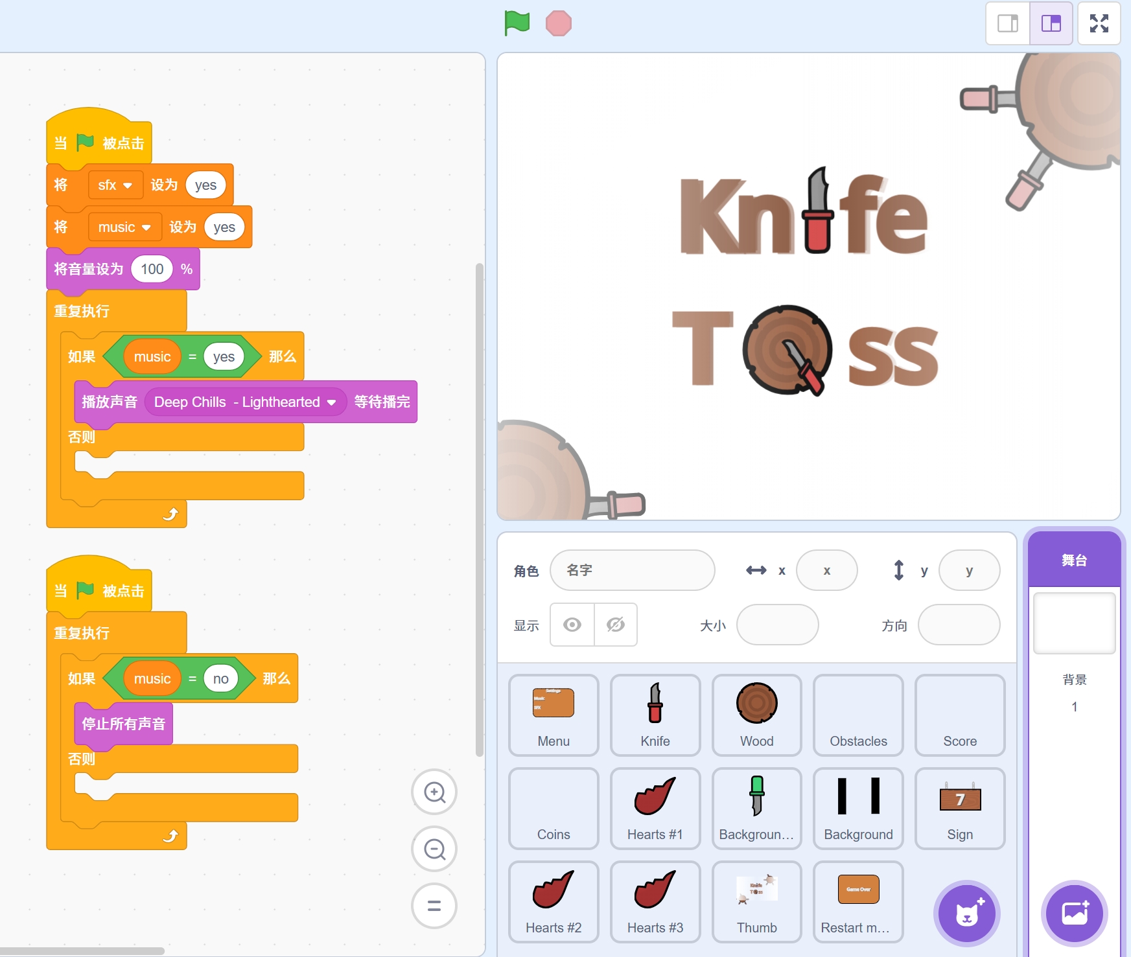Select the stage panel header

1074,560
